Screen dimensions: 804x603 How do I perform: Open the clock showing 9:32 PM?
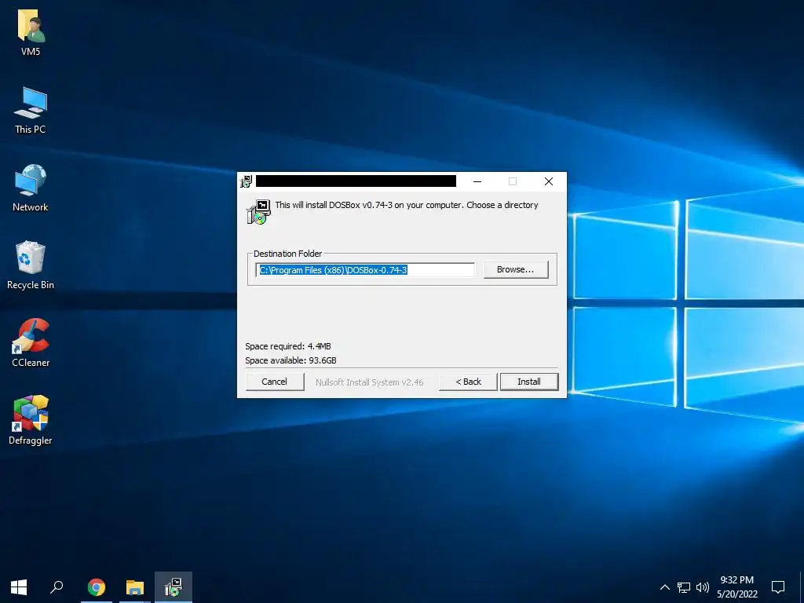(x=736, y=587)
